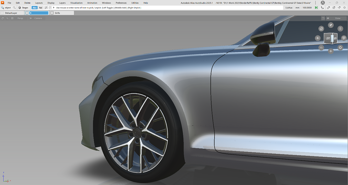The width and height of the screenshot is (348, 185).
Task: Open the Layers menu
Action: coord(62,3)
